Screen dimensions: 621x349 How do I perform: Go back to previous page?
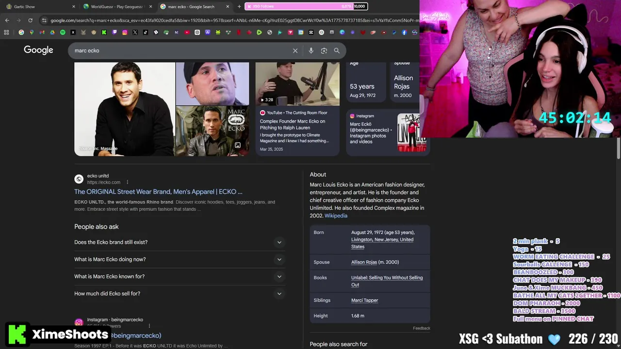pos(7,20)
